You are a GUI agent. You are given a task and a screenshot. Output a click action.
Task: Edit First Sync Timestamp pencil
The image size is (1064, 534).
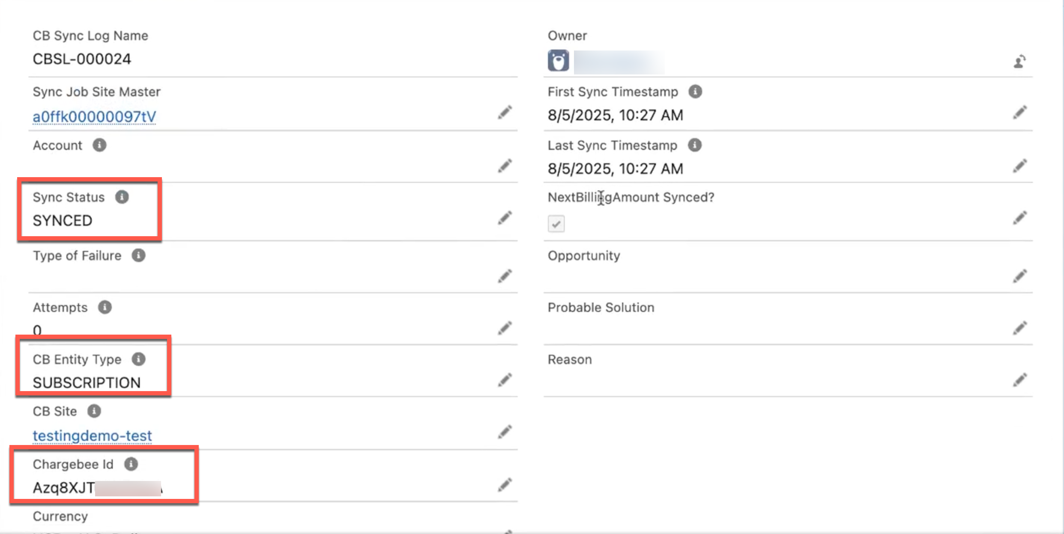click(1019, 113)
